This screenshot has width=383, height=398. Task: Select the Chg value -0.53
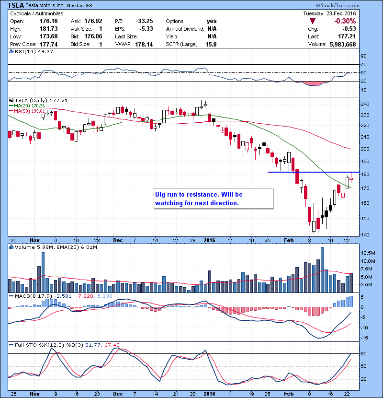349,29
